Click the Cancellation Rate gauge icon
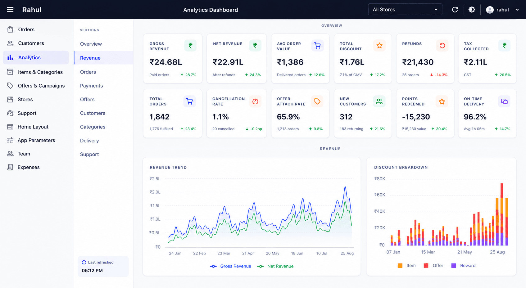Viewport: 526px width, 288px height. tap(255, 101)
